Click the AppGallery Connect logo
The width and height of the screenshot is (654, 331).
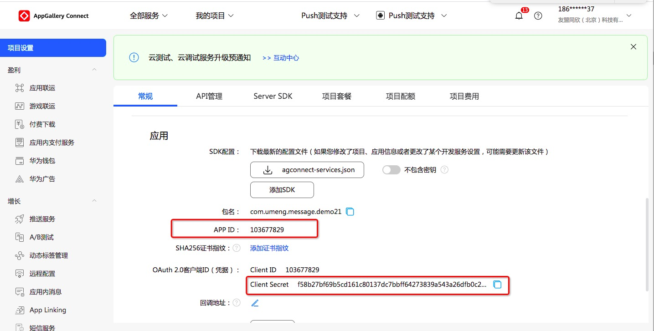[54, 16]
